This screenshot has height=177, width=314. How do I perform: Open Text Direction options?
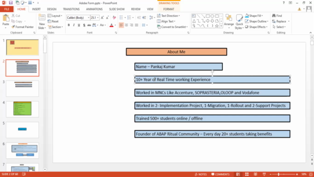coord(168,16)
